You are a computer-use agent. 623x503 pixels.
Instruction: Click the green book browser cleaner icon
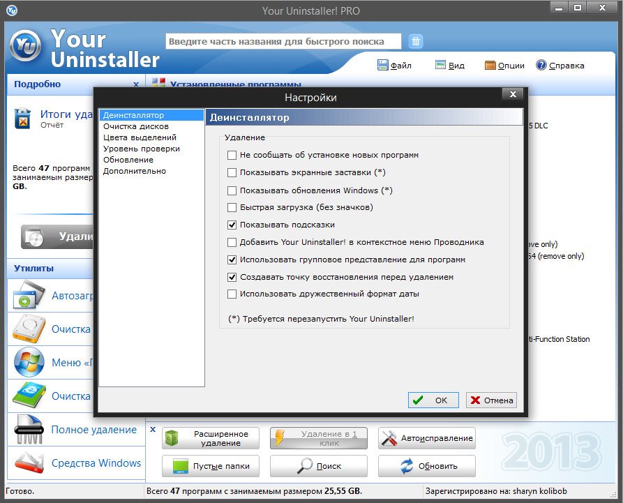(x=29, y=396)
